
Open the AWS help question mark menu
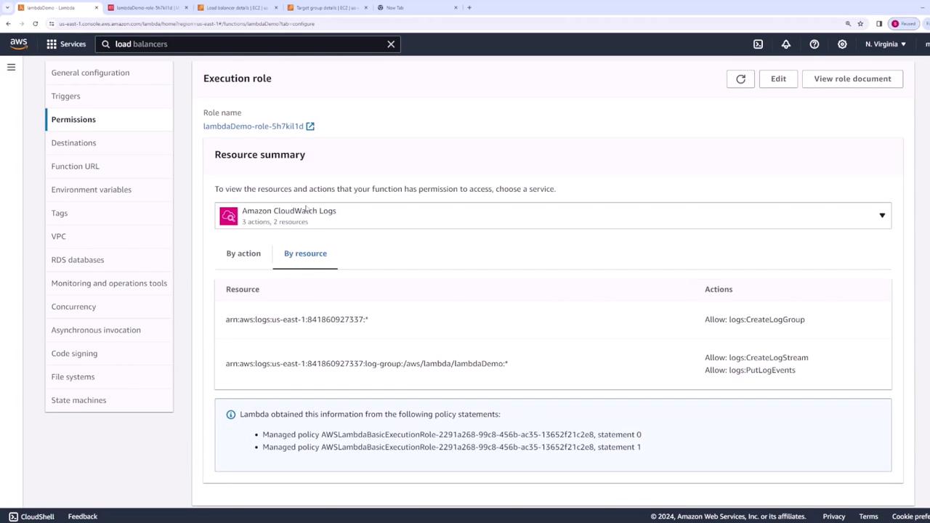[x=814, y=44]
